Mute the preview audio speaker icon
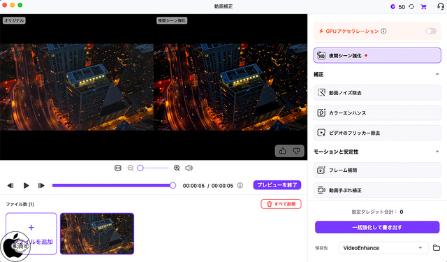This screenshot has height=262, width=447. click(189, 168)
